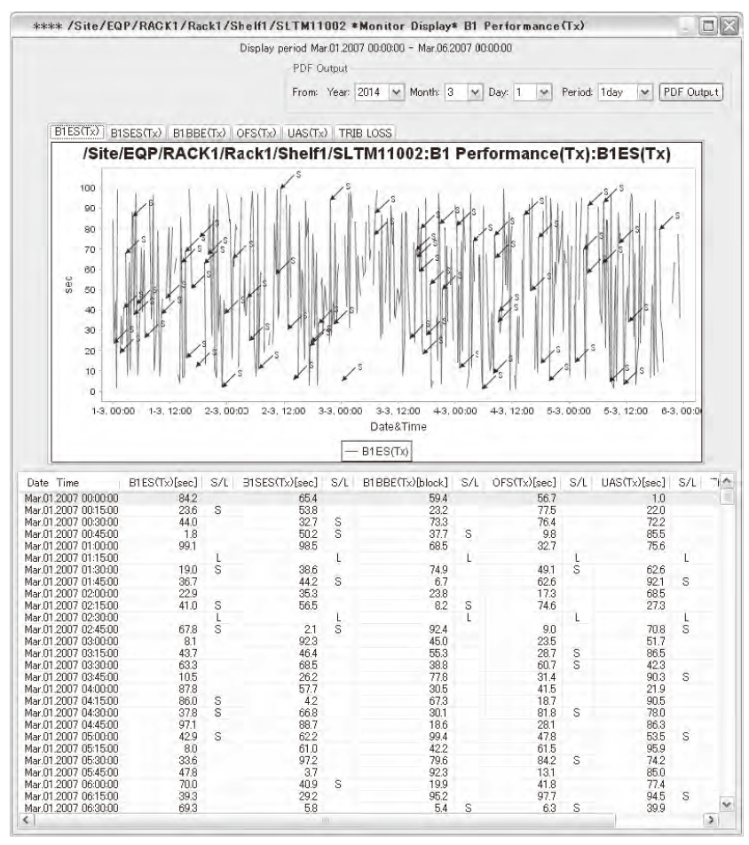
Task: Select row Mar.01.2007 01:00:00
Action: (370, 546)
